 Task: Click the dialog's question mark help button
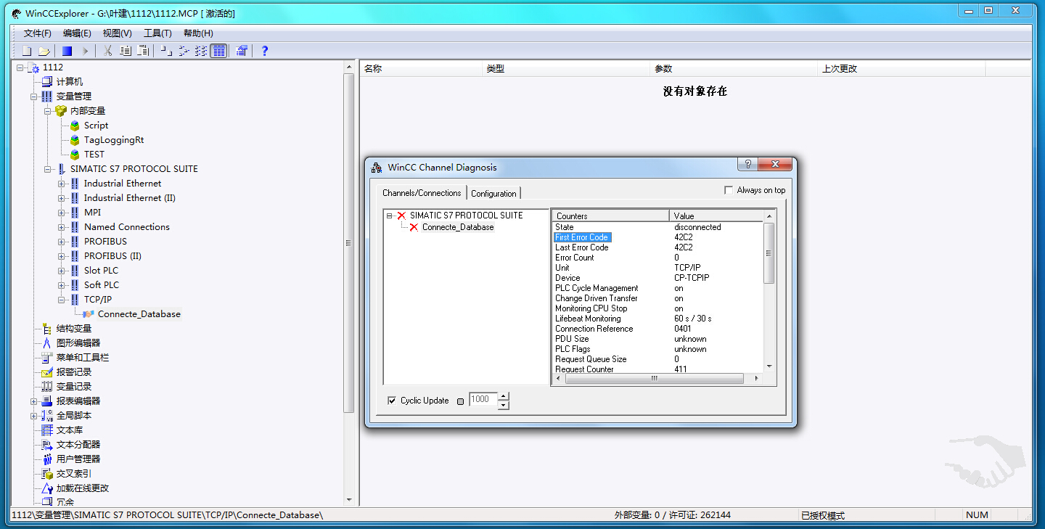[747, 164]
